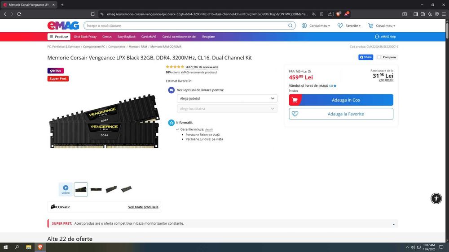Click the site settings icon before URL

pos(101,14)
